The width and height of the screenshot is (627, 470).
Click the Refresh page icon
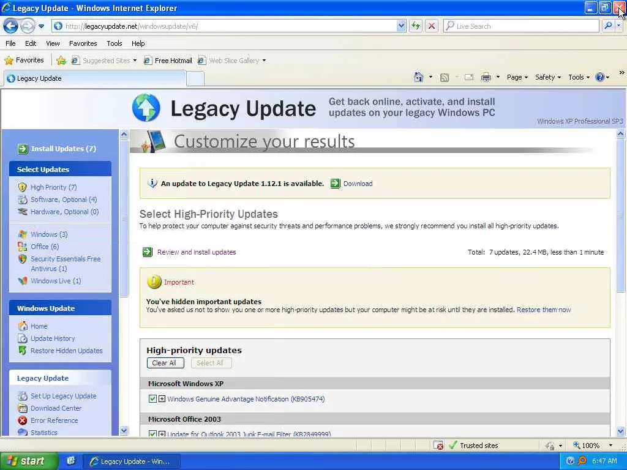tap(416, 26)
